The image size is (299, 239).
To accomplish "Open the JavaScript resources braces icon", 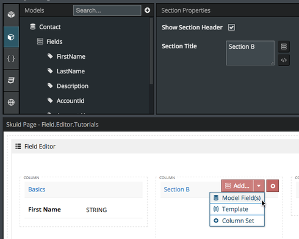I will coord(11,59).
